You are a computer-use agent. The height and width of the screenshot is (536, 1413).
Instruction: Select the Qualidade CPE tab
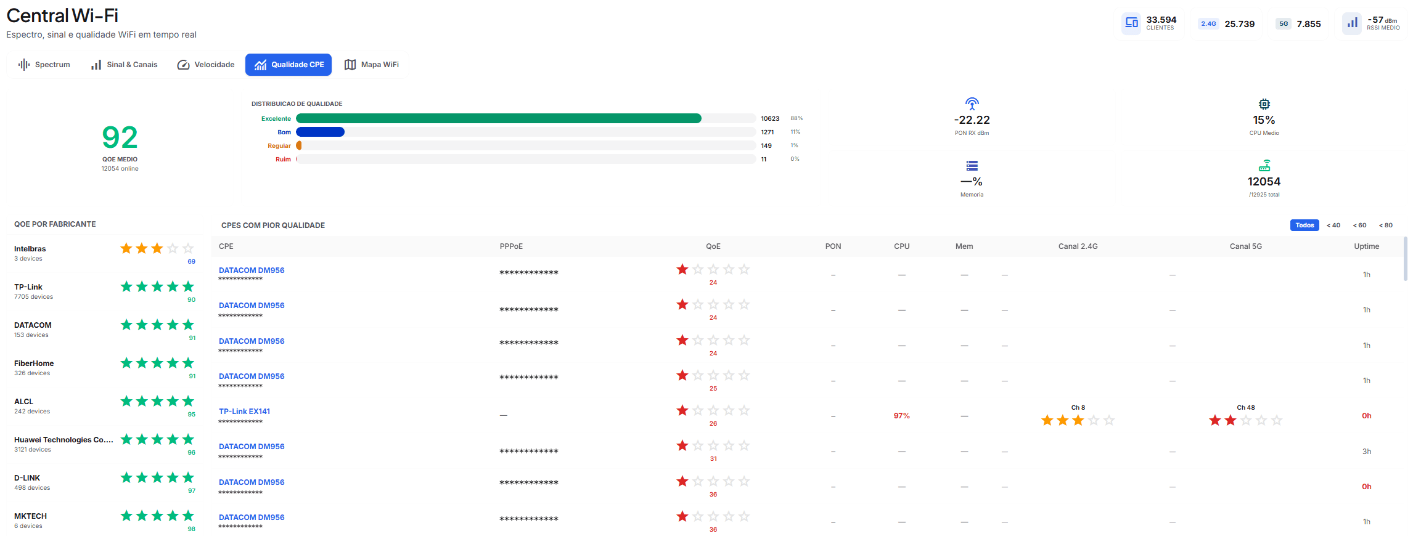tap(289, 65)
